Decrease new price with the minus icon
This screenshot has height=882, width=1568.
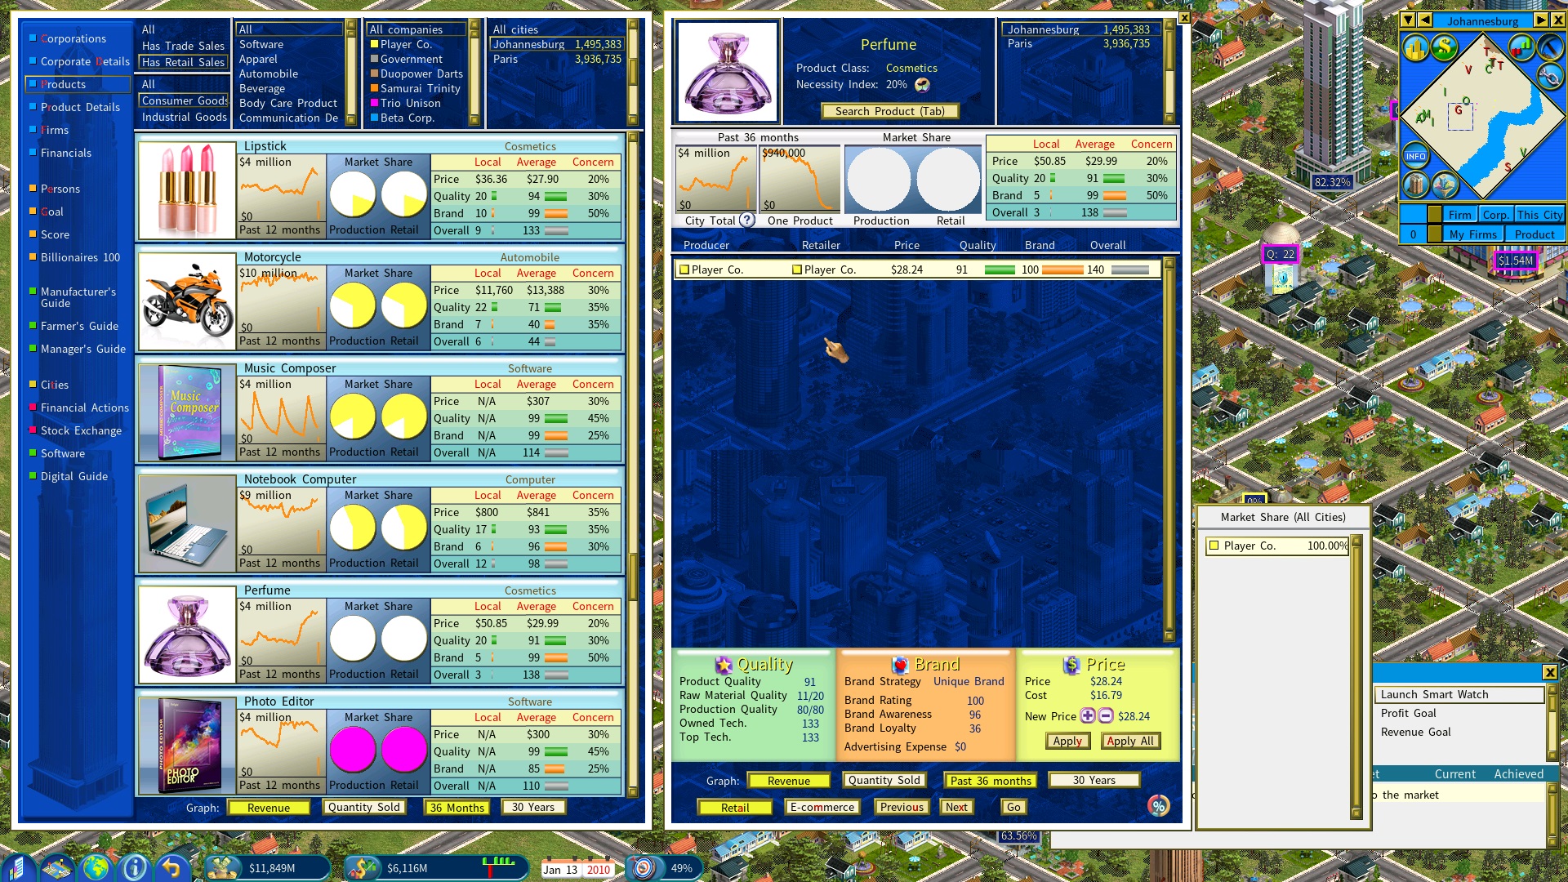[x=1106, y=715]
